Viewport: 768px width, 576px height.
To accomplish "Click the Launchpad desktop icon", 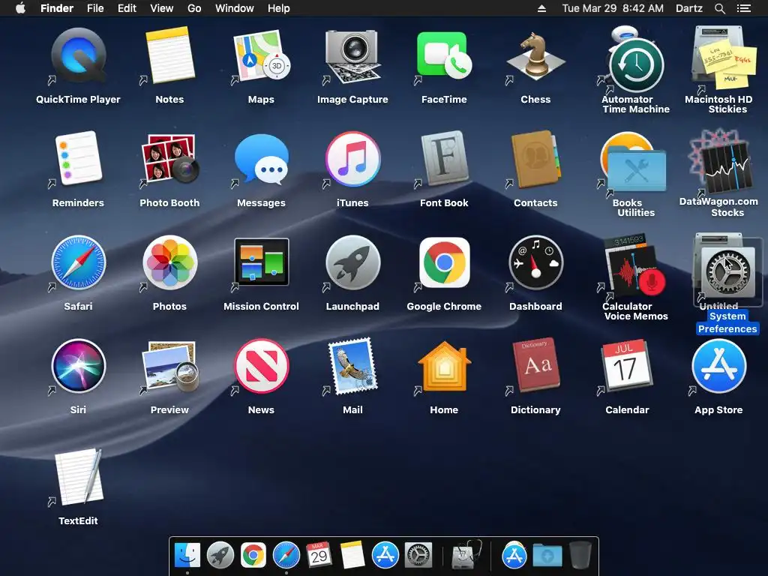I will pyautogui.click(x=352, y=262).
